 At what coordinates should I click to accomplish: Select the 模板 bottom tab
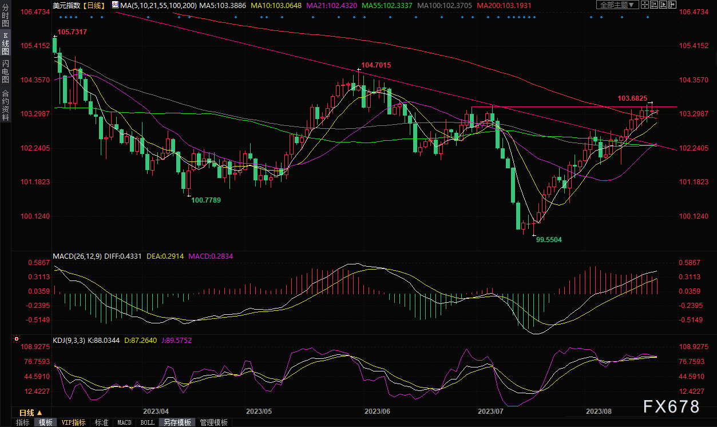tap(46, 422)
